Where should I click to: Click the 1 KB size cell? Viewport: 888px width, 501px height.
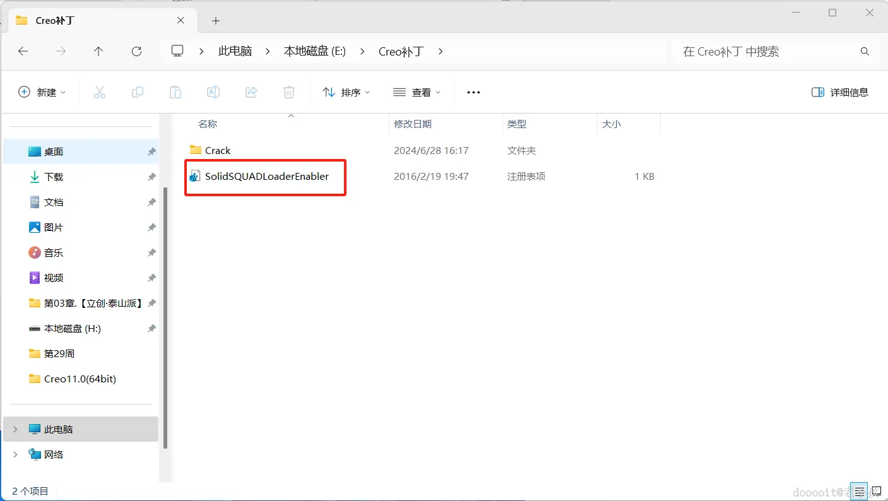point(644,176)
